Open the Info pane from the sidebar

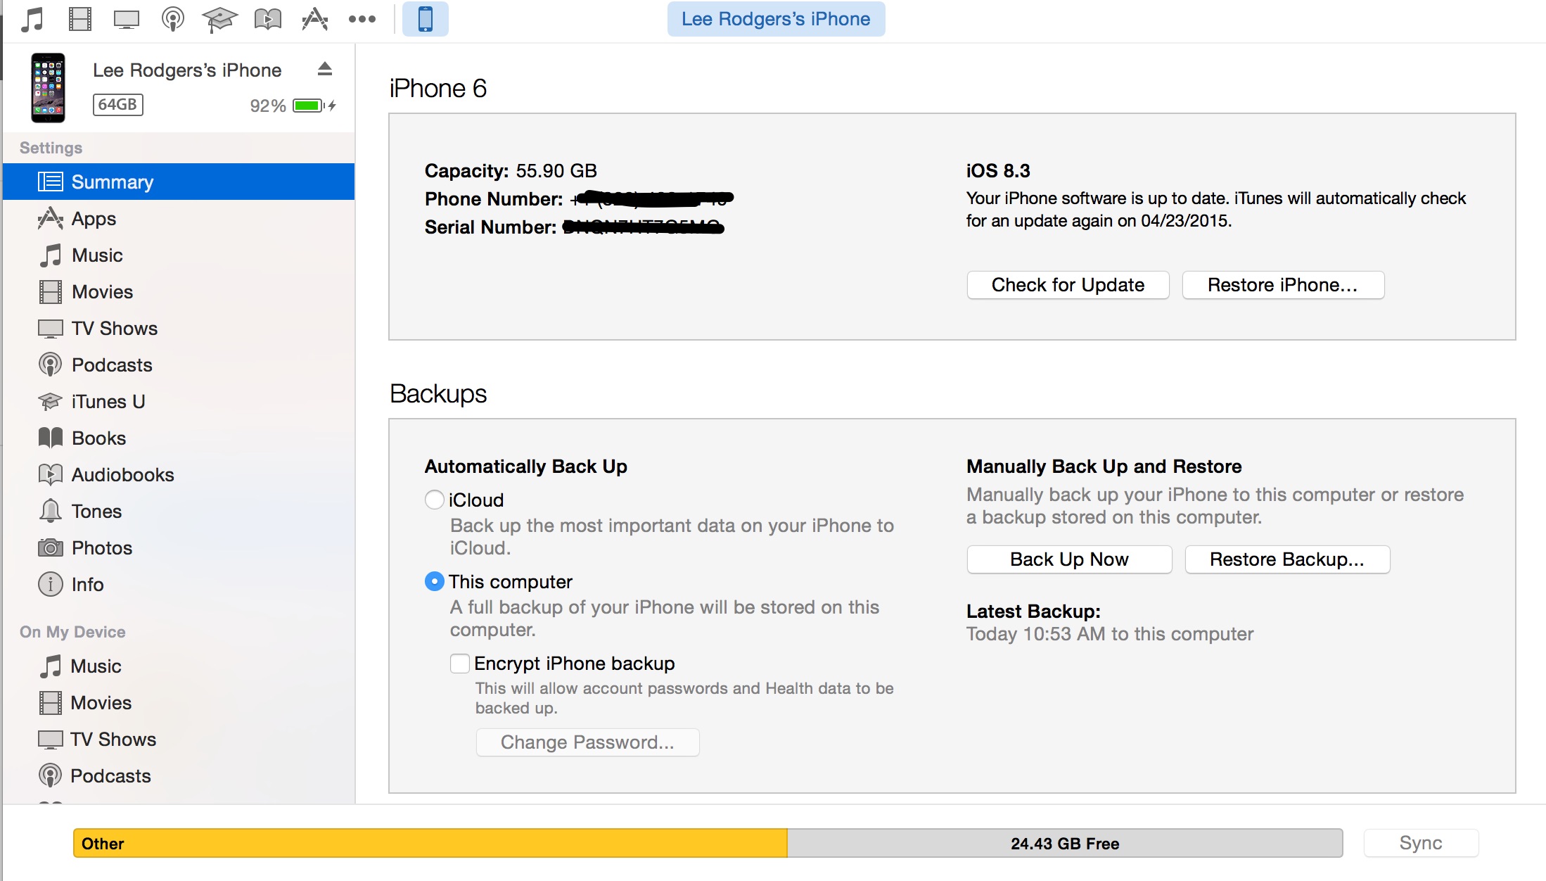pos(85,585)
